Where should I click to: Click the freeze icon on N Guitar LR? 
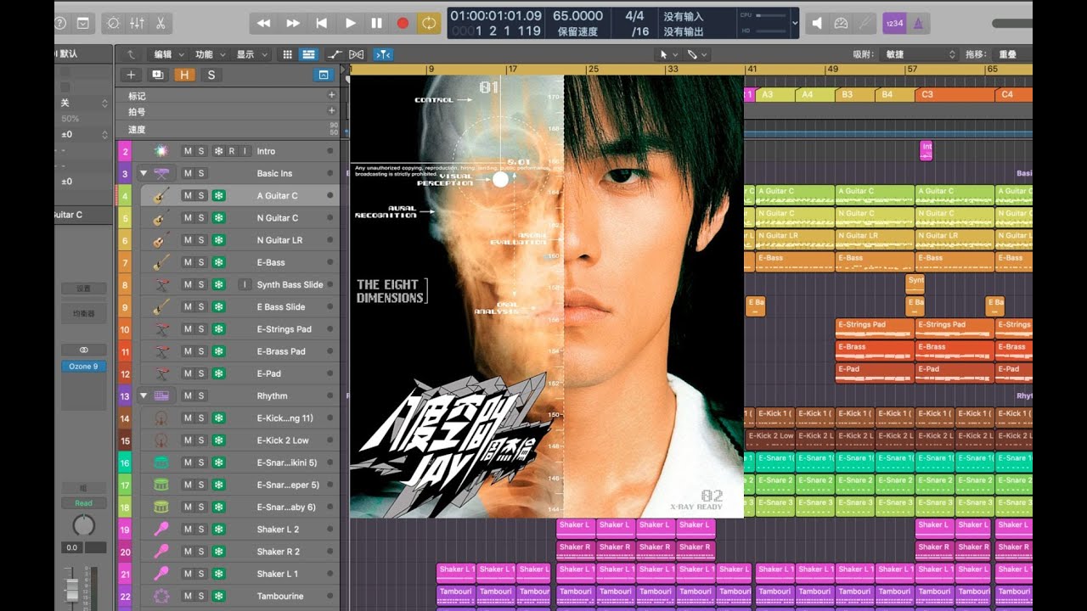(218, 240)
